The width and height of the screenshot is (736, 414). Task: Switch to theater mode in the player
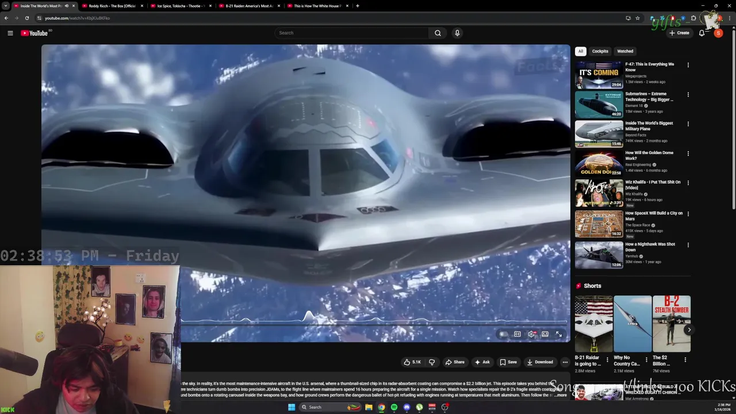(x=545, y=334)
